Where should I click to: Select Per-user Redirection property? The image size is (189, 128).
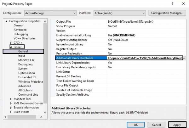[x=69, y=53]
